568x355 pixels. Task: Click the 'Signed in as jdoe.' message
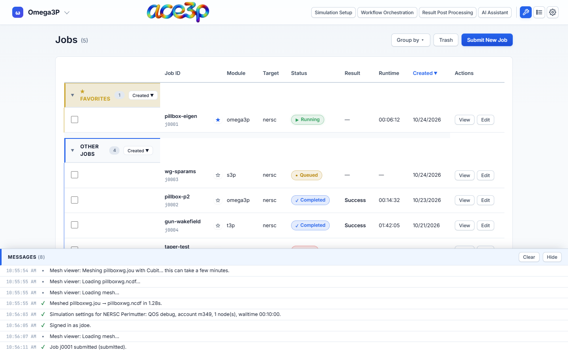tap(70, 325)
